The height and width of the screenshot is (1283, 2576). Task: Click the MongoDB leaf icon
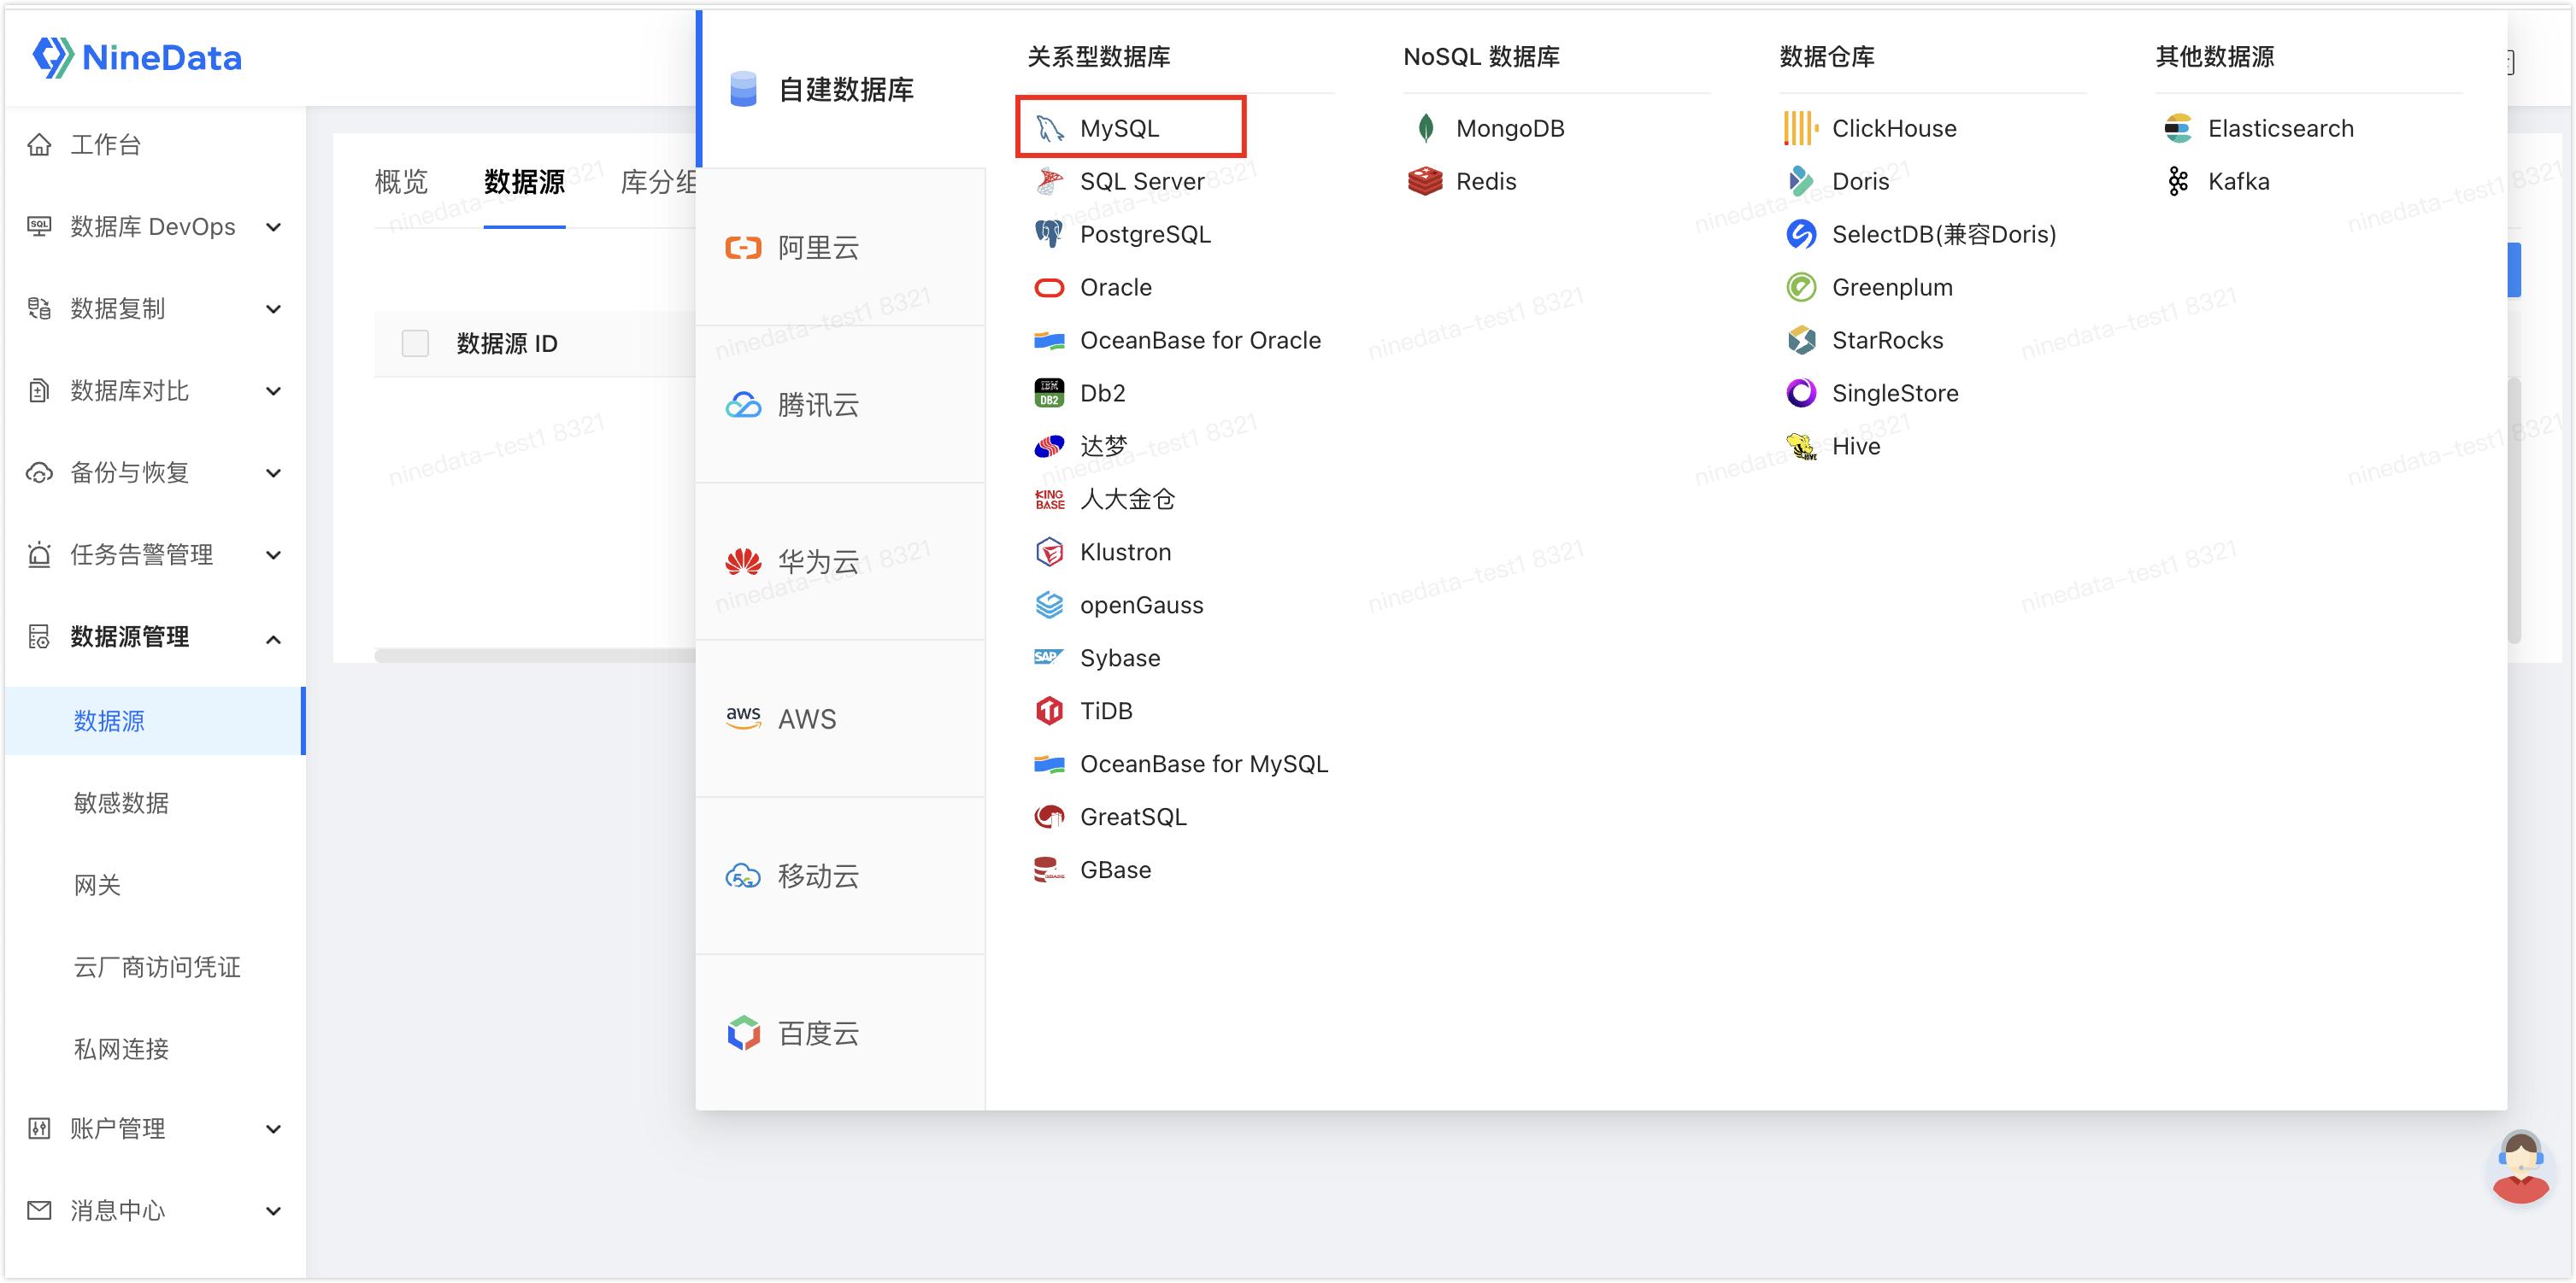(1426, 129)
